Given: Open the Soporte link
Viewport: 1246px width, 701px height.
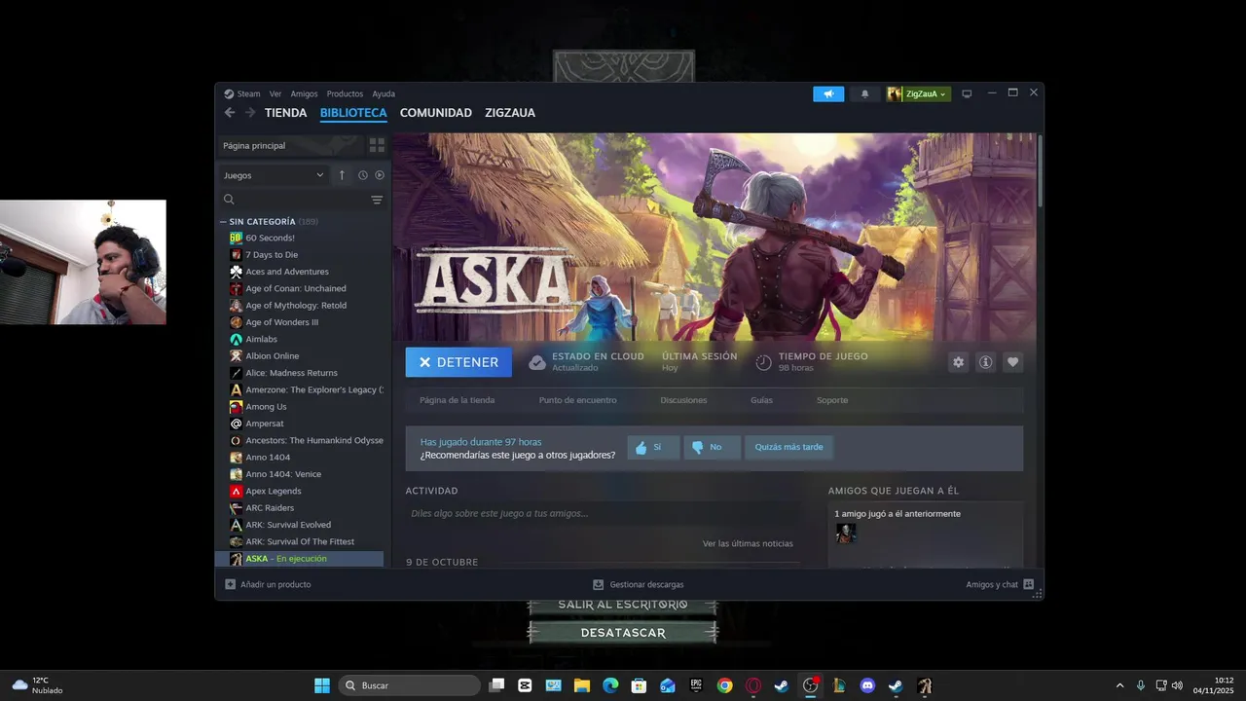Looking at the screenshot, I should click(832, 400).
